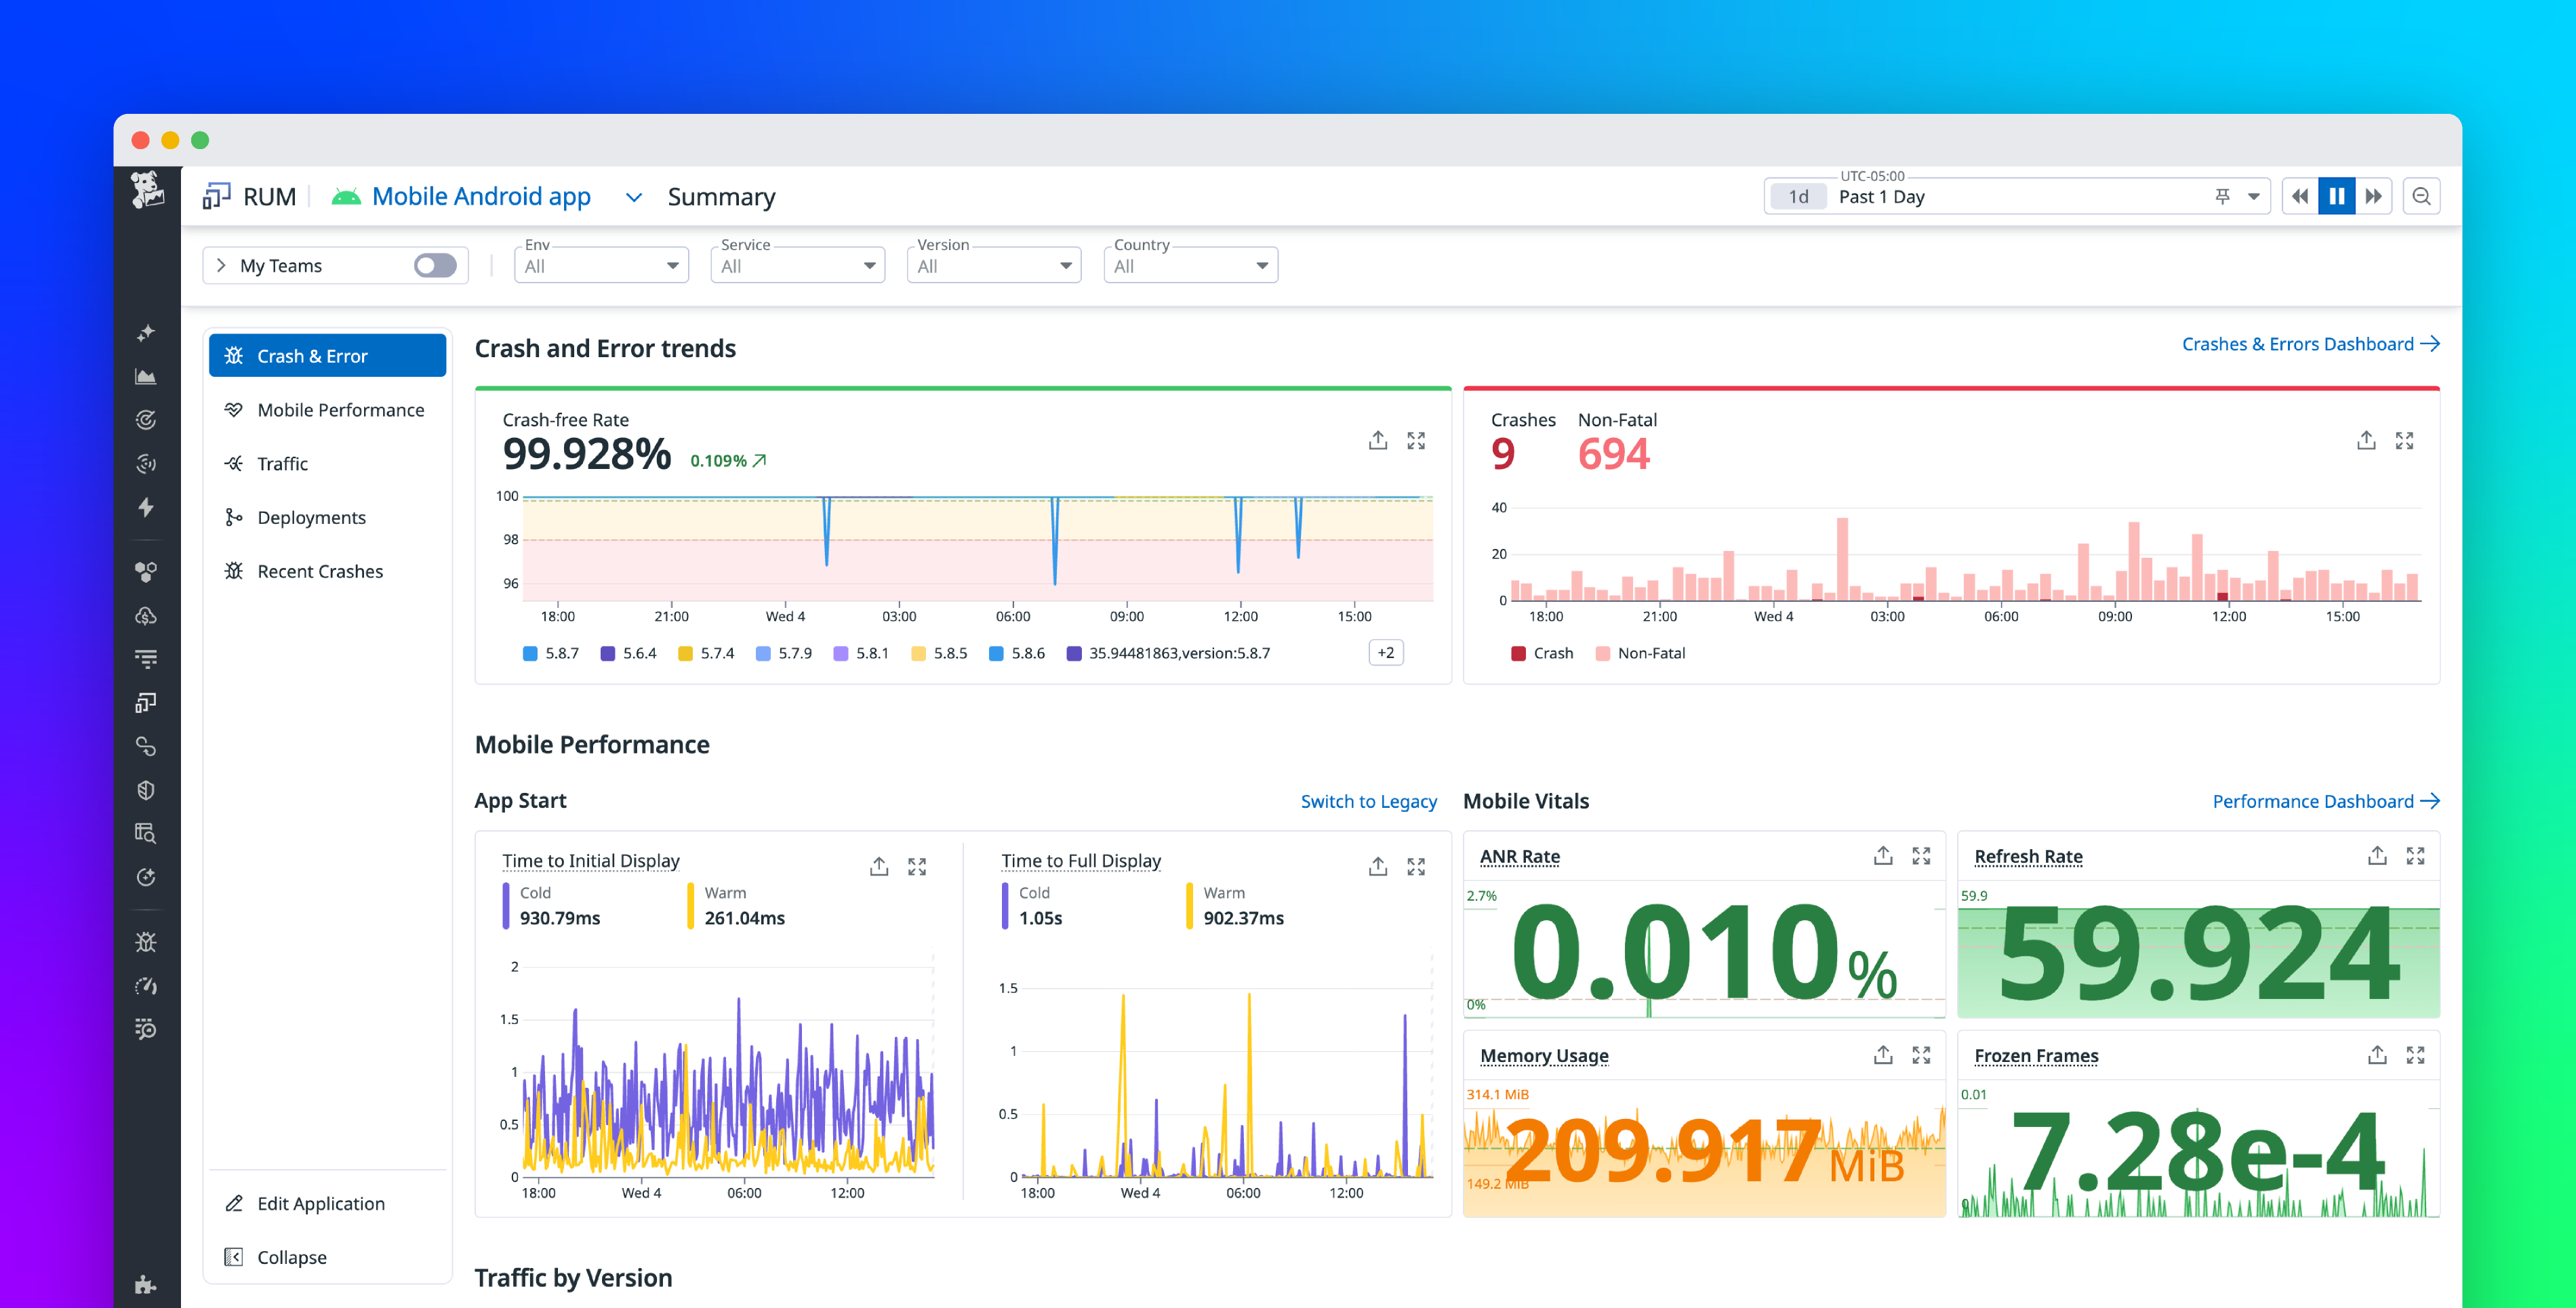Expand the Mobile Android app selector
The width and height of the screenshot is (2576, 1308).
point(634,197)
